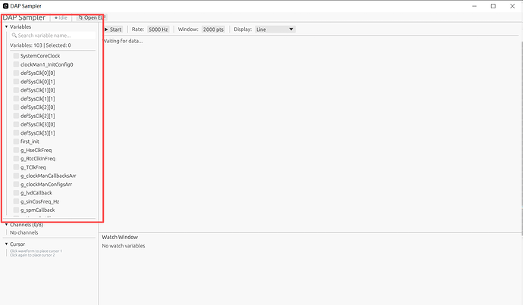Collapse the Variables section
Viewport: 523px width, 305px height.
6,26
